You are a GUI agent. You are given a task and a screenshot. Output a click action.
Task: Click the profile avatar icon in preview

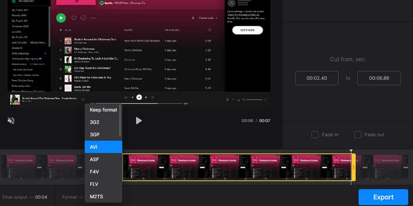pyautogui.click(x=231, y=3)
